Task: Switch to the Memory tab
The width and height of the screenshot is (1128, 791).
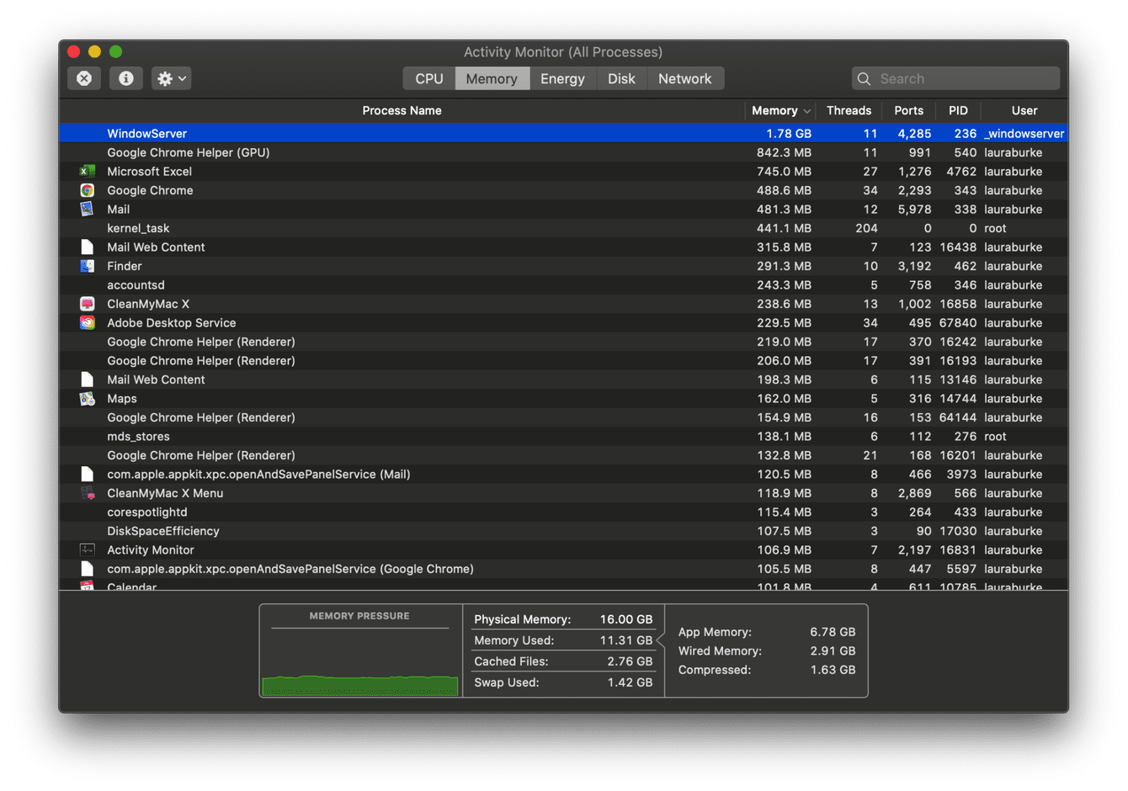Action: [x=492, y=78]
